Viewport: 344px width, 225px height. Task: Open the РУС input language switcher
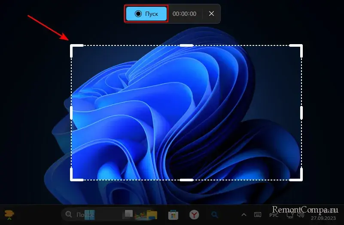click(274, 214)
